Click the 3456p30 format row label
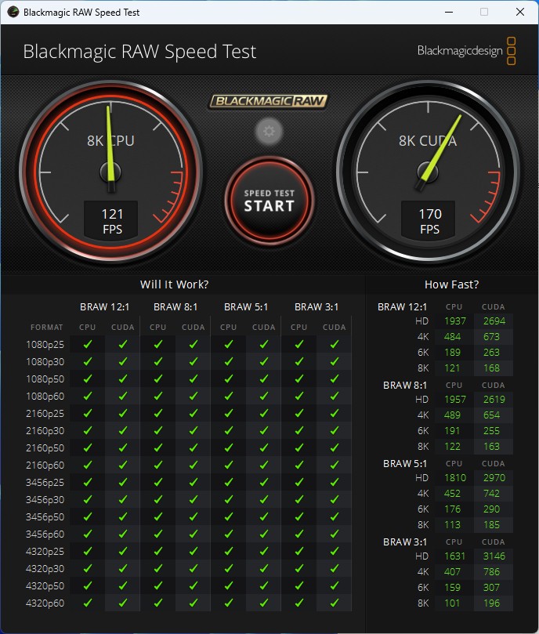The height and width of the screenshot is (634, 539). (x=45, y=500)
